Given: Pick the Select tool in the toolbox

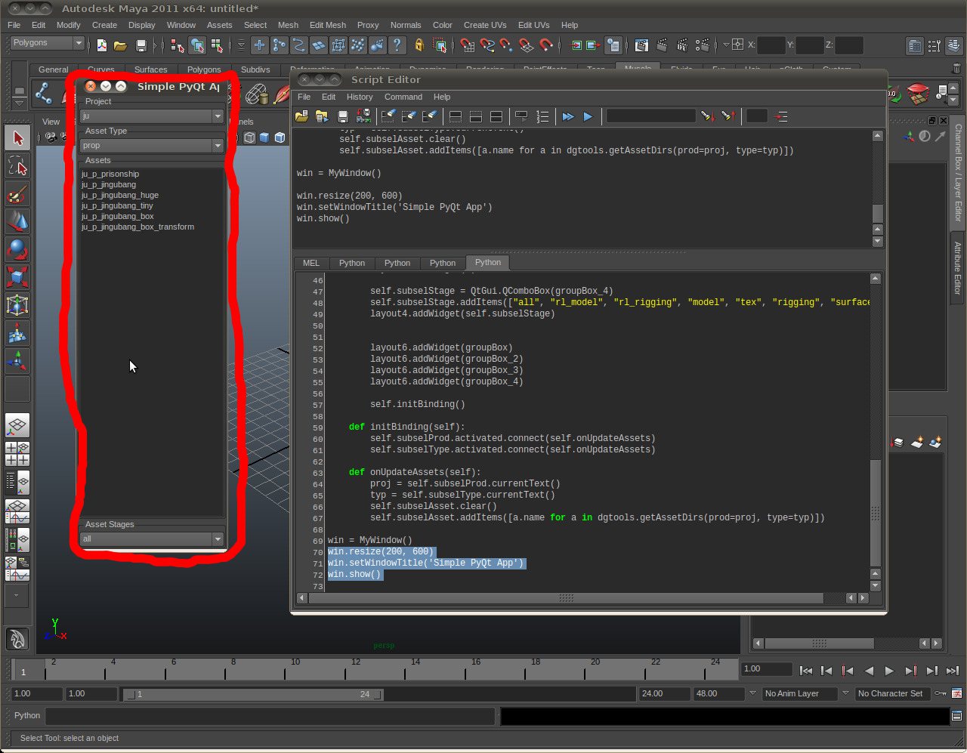Looking at the screenshot, I should (17, 137).
